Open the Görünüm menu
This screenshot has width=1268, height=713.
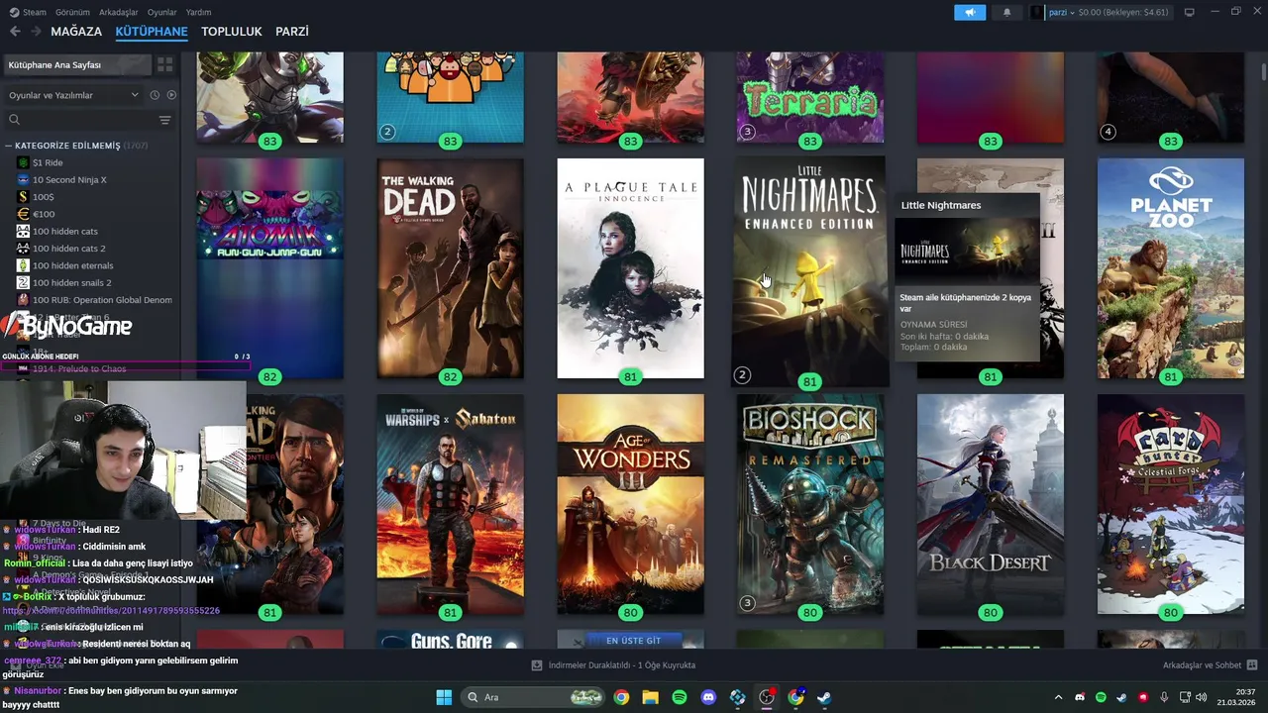72,12
